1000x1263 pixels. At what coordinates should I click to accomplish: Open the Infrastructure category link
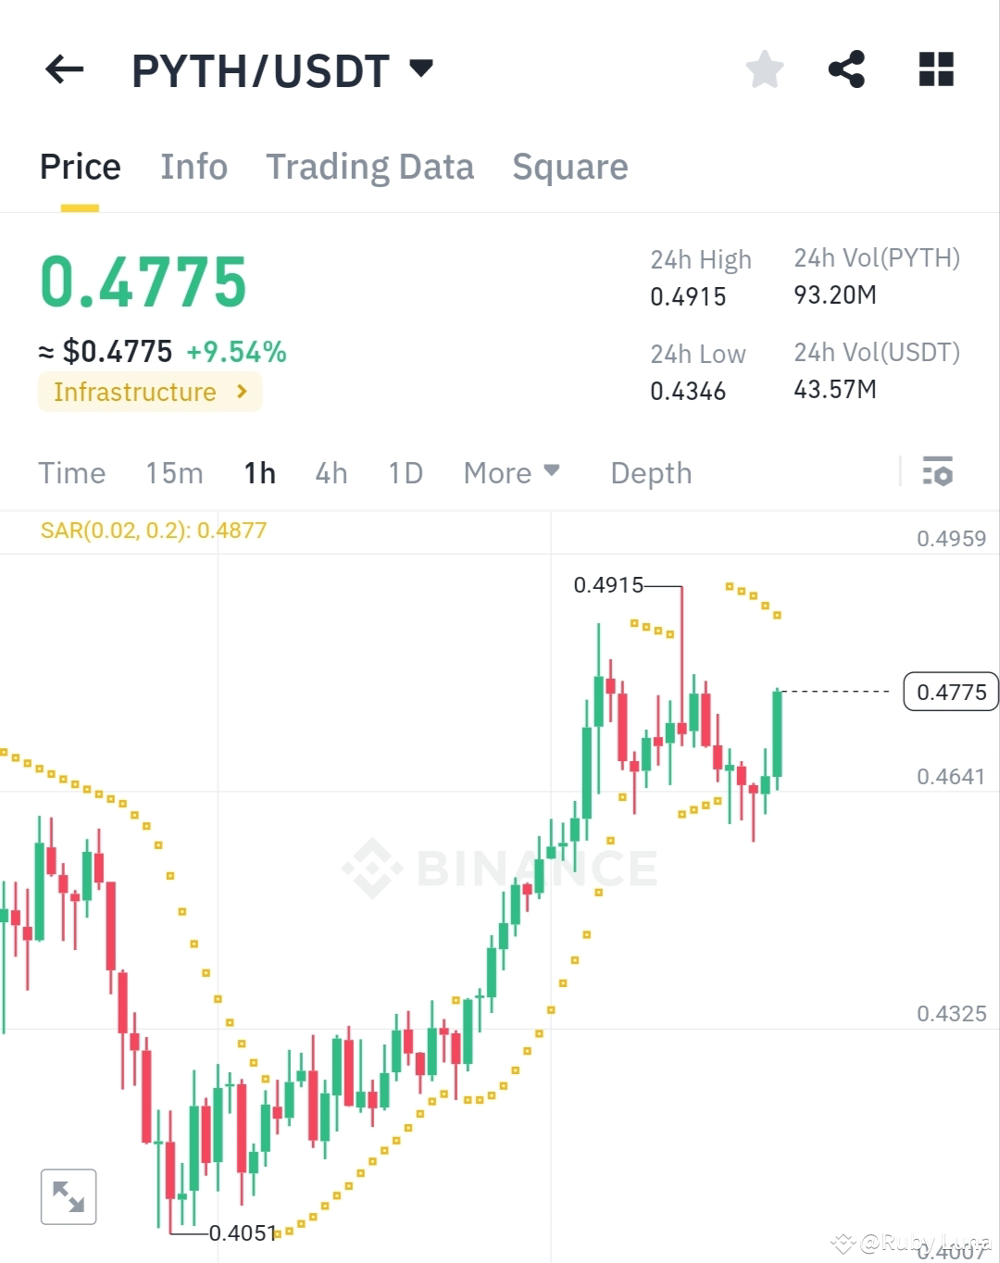point(149,392)
